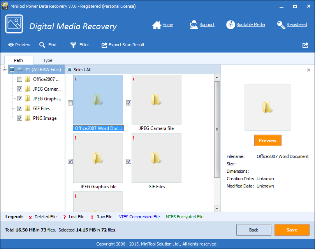Click the Support headset icon
This screenshot has height=249, width=315.
pos(194,25)
